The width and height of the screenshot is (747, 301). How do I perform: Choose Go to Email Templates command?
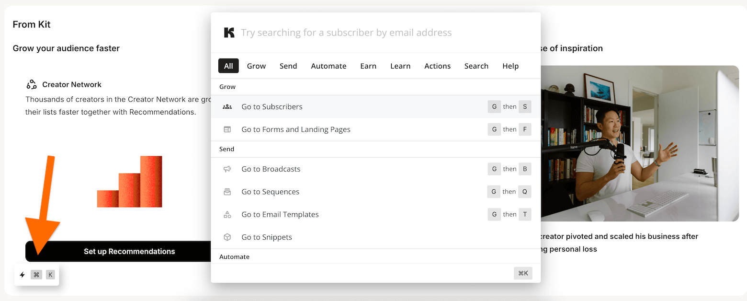[x=376, y=214]
